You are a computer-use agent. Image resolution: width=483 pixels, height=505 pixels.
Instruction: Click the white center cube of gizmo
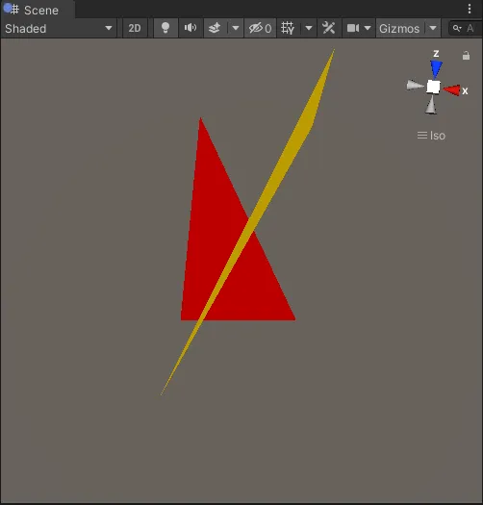click(x=433, y=87)
